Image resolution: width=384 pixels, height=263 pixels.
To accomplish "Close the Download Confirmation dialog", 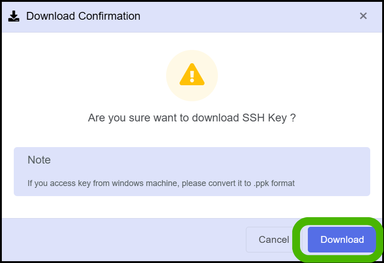I will [363, 16].
